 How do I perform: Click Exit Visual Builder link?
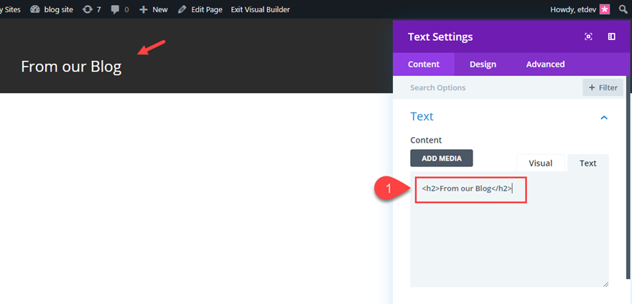[261, 9]
